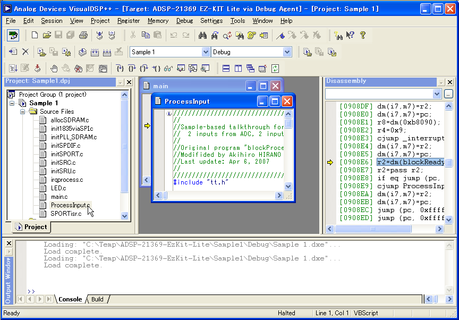The width and height of the screenshot is (459, 320).
Task: Click disassembly line at address 0908E7
Action: point(392,170)
